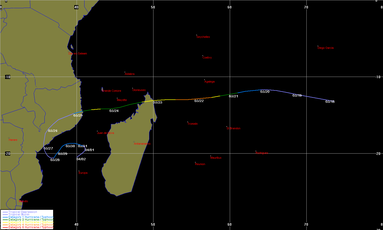Click the Seychelles location label

click(203, 37)
